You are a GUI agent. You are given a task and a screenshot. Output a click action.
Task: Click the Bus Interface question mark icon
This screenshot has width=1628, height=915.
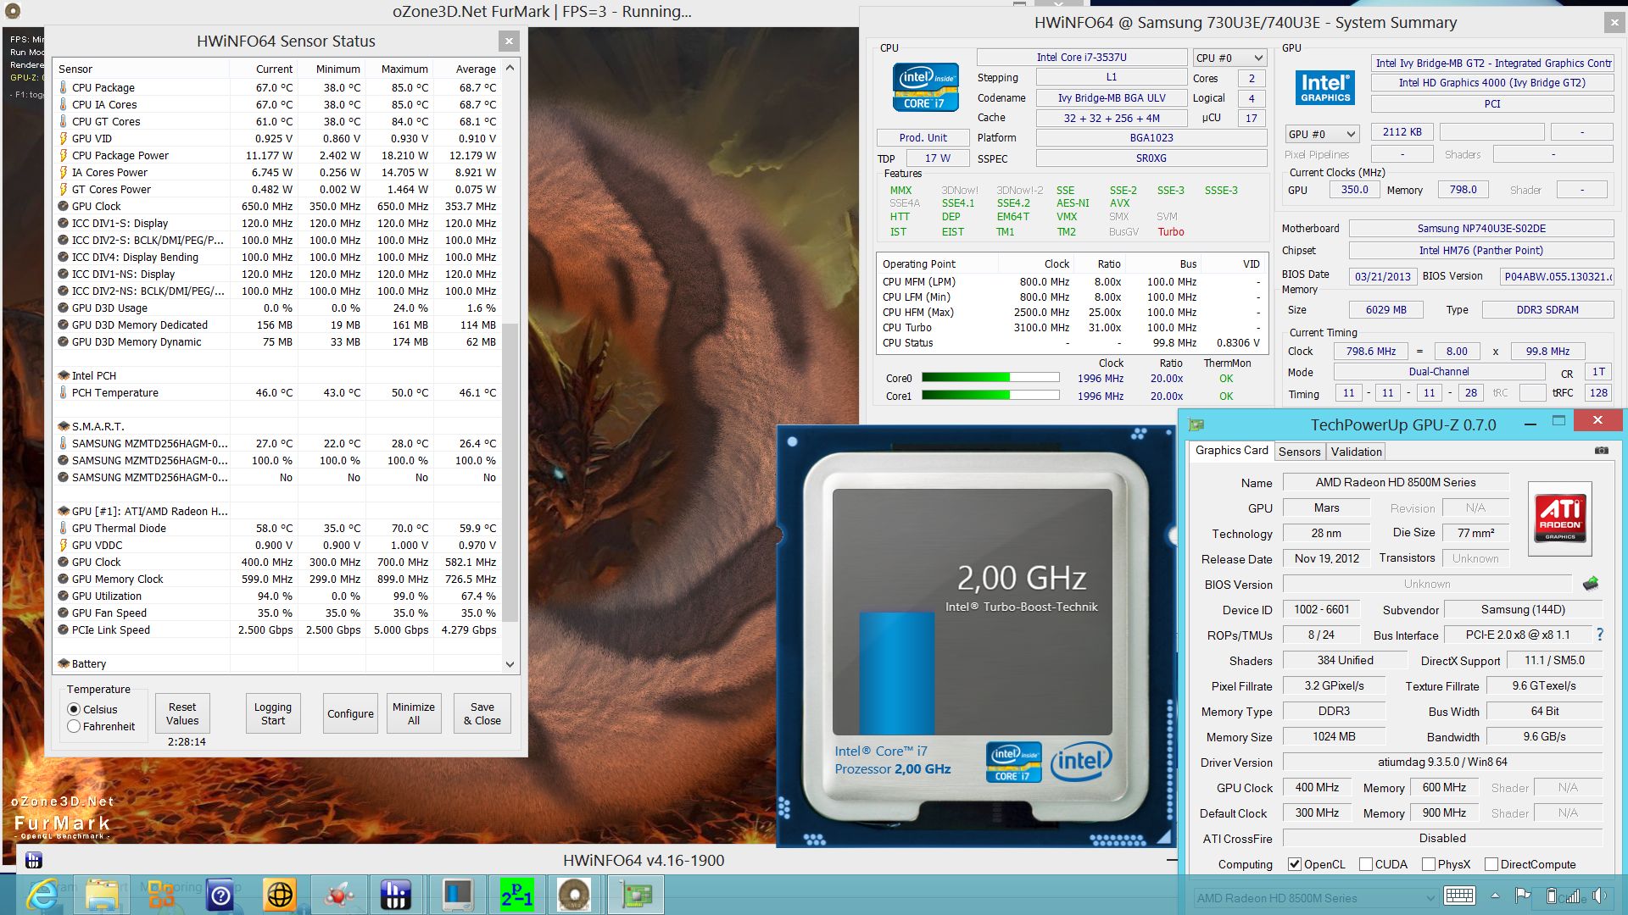coord(1600,635)
